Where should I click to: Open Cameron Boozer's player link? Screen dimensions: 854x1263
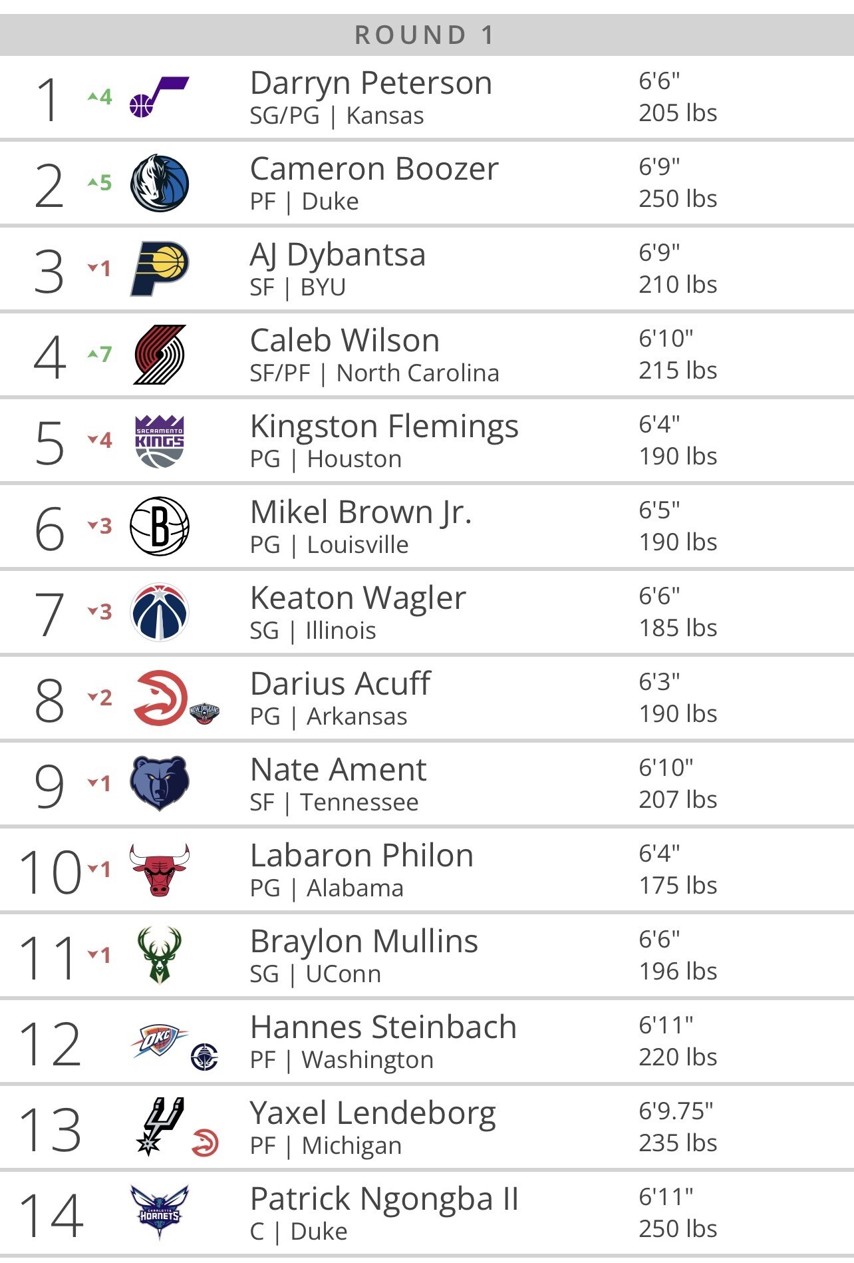[374, 169]
